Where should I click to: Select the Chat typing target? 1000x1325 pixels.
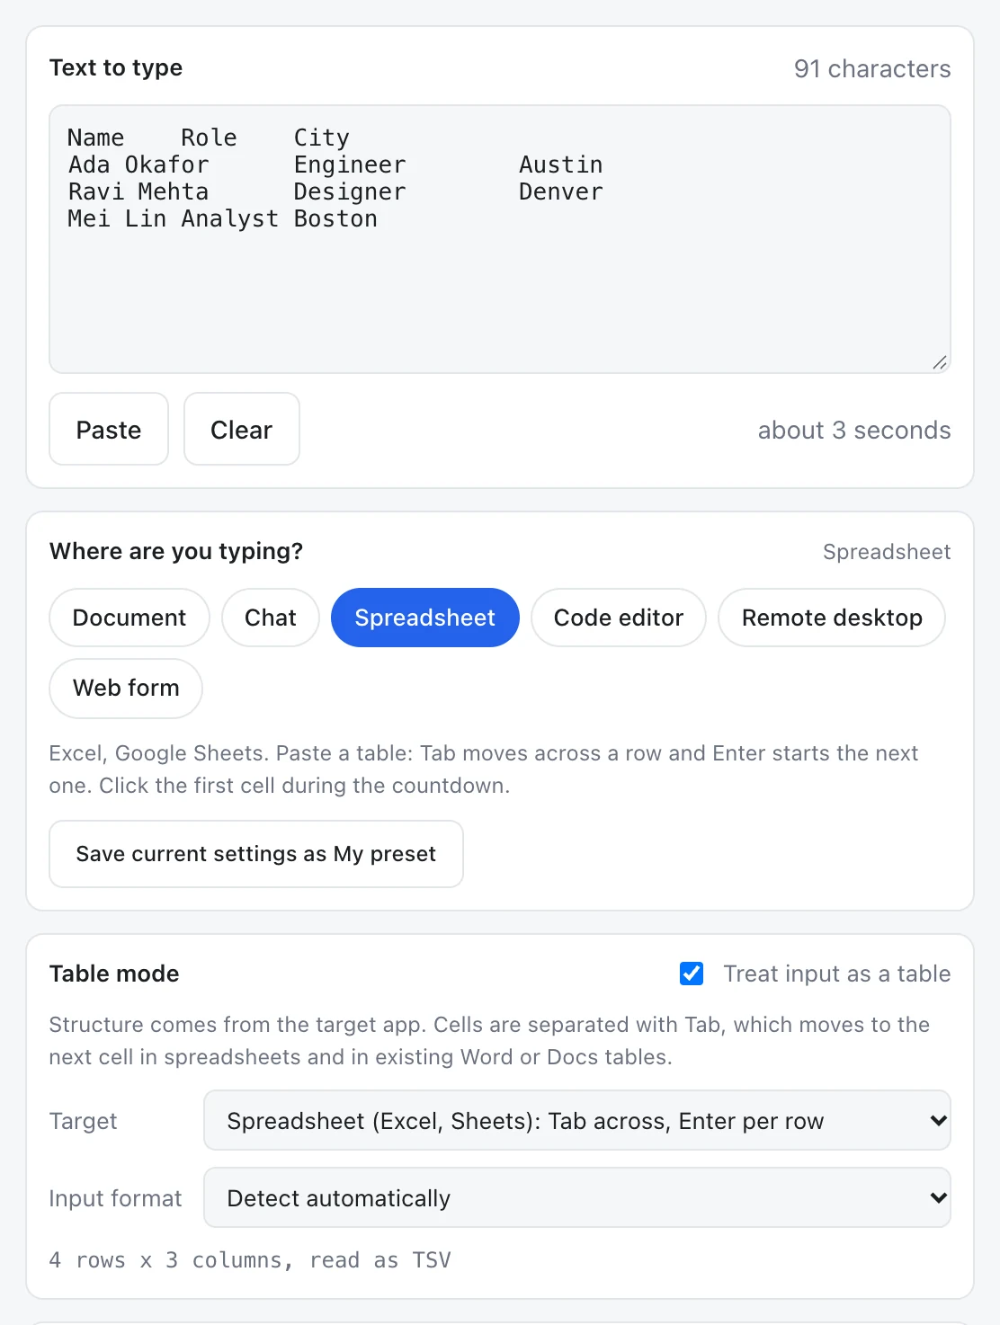[271, 618]
